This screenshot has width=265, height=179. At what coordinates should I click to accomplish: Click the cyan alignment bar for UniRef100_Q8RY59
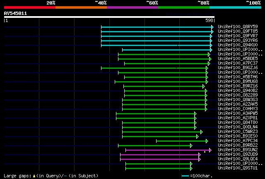pos(157,27)
